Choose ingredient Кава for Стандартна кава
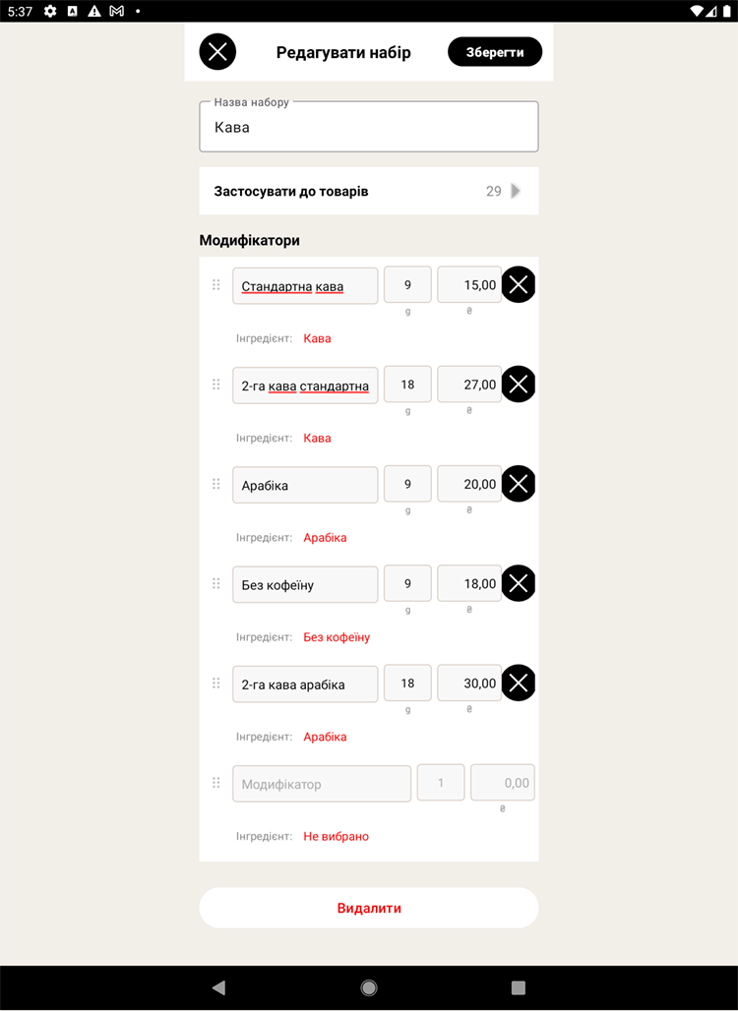 pos(318,338)
